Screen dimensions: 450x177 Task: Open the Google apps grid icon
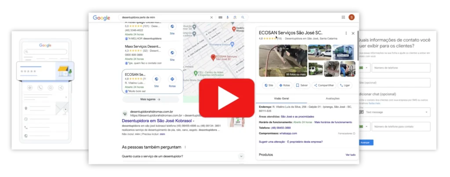(343, 17)
